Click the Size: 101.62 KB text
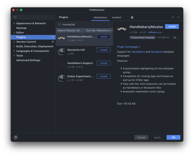Viewport: 194px width, 156px height. 126,104
